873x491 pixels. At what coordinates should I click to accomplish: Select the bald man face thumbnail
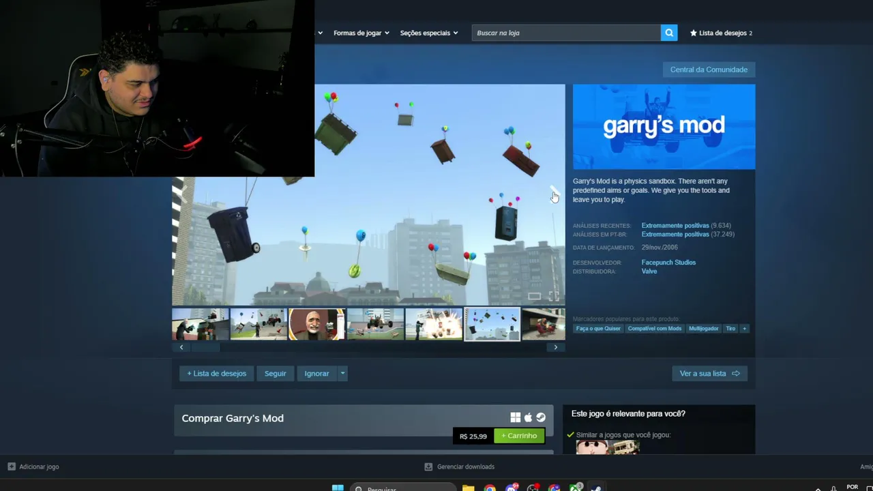click(x=317, y=324)
